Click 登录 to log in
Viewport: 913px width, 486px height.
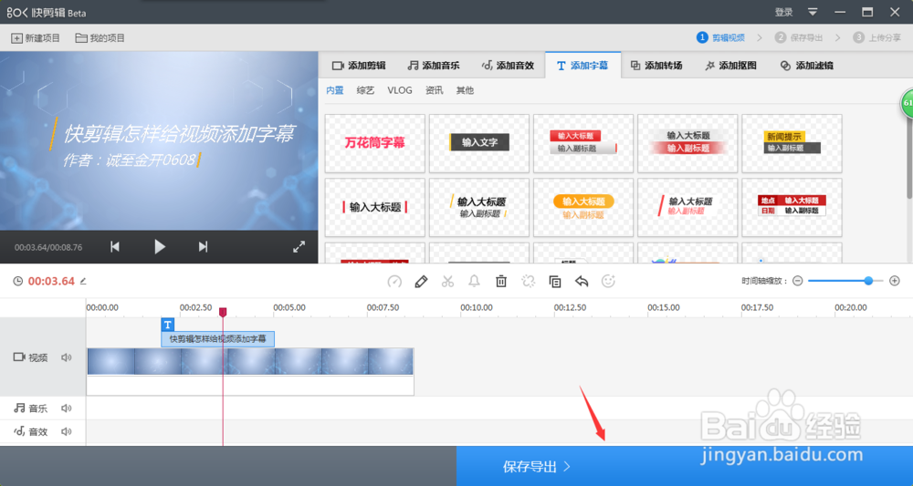pyautogui.click(x=783, y=12)
